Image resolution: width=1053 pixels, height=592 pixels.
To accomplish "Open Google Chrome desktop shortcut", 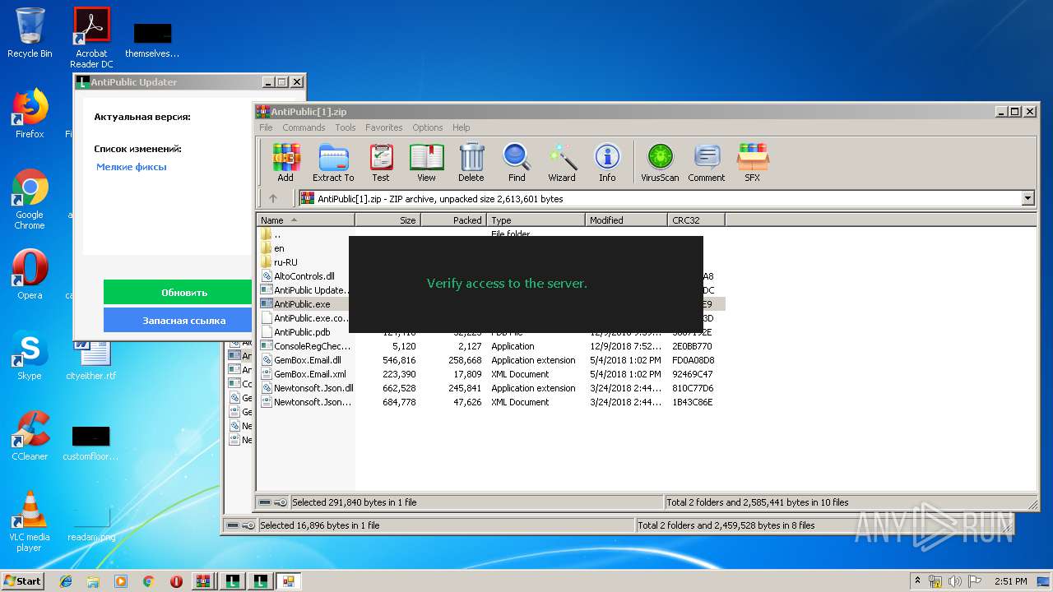I will [x=30, y=199].
